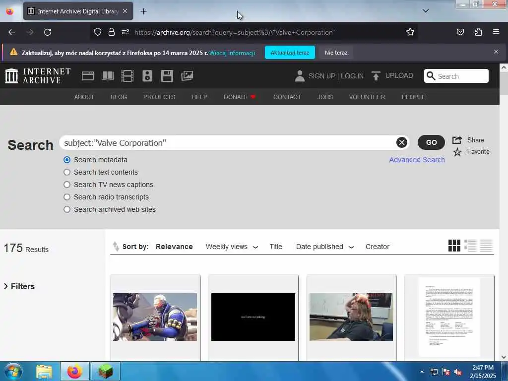Switch to compact list view
This screenshot has height=381, width=508.
(x=486, y=246)
